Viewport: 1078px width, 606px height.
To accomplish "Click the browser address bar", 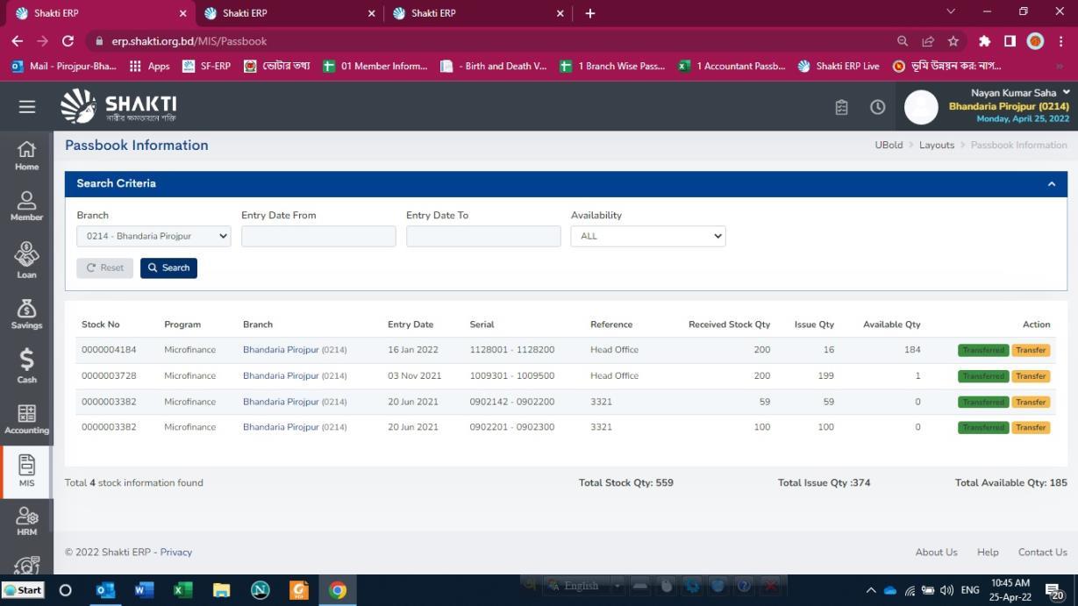I will (491, 41).
